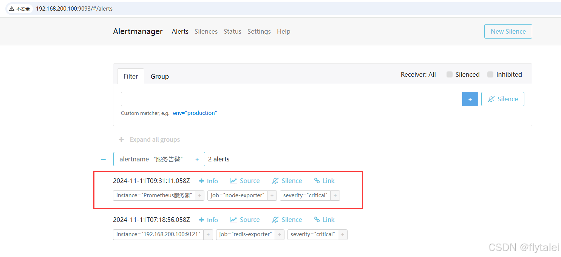The width and height of the screenshot is (561, 257).
Task: Click the instance="192.168.200.100:9121" label
Action: coord(158,234)
